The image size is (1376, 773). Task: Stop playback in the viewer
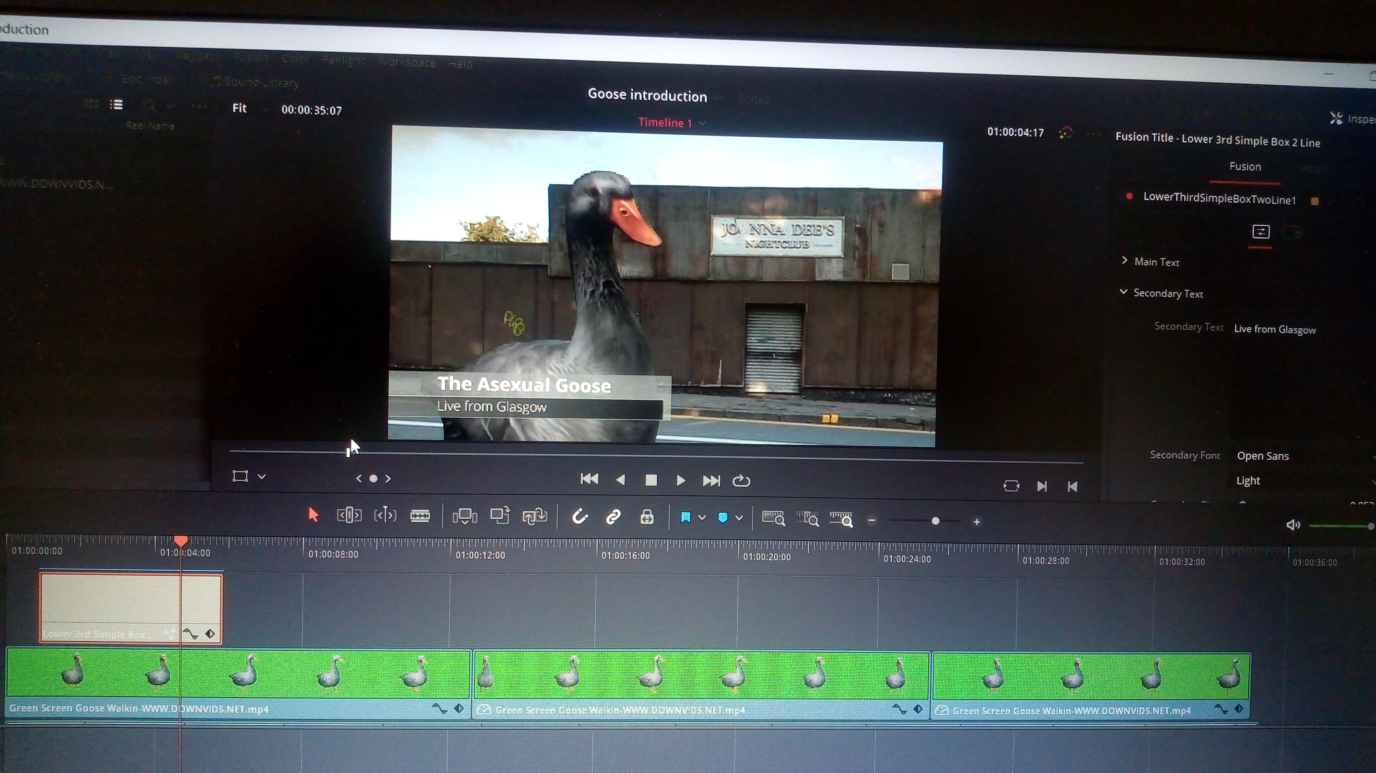click(651, 480)
